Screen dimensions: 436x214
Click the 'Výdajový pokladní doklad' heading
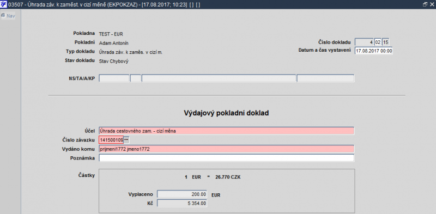[226, 113]
